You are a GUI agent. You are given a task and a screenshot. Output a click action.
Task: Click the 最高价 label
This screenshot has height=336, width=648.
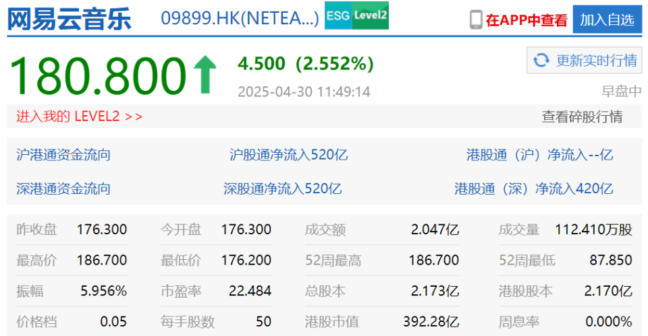pyautogui.click(x=36, y=260)
